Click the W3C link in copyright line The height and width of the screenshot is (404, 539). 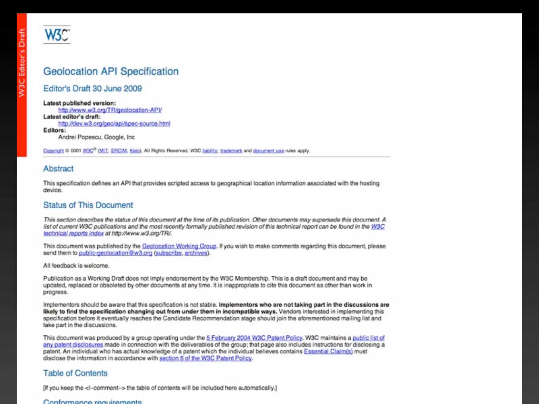(x=88, y=151)
